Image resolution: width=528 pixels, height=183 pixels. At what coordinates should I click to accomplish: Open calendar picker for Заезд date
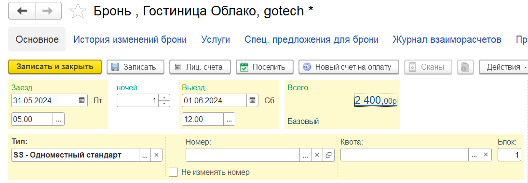(x=82, y=100)
